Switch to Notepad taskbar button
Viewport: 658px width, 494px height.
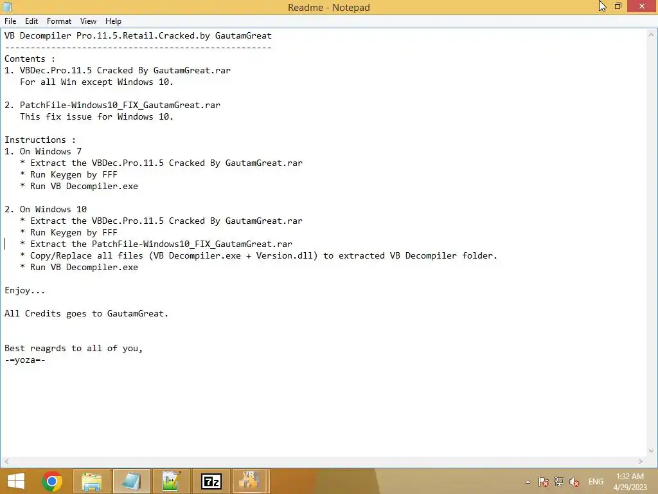point(131,481)
